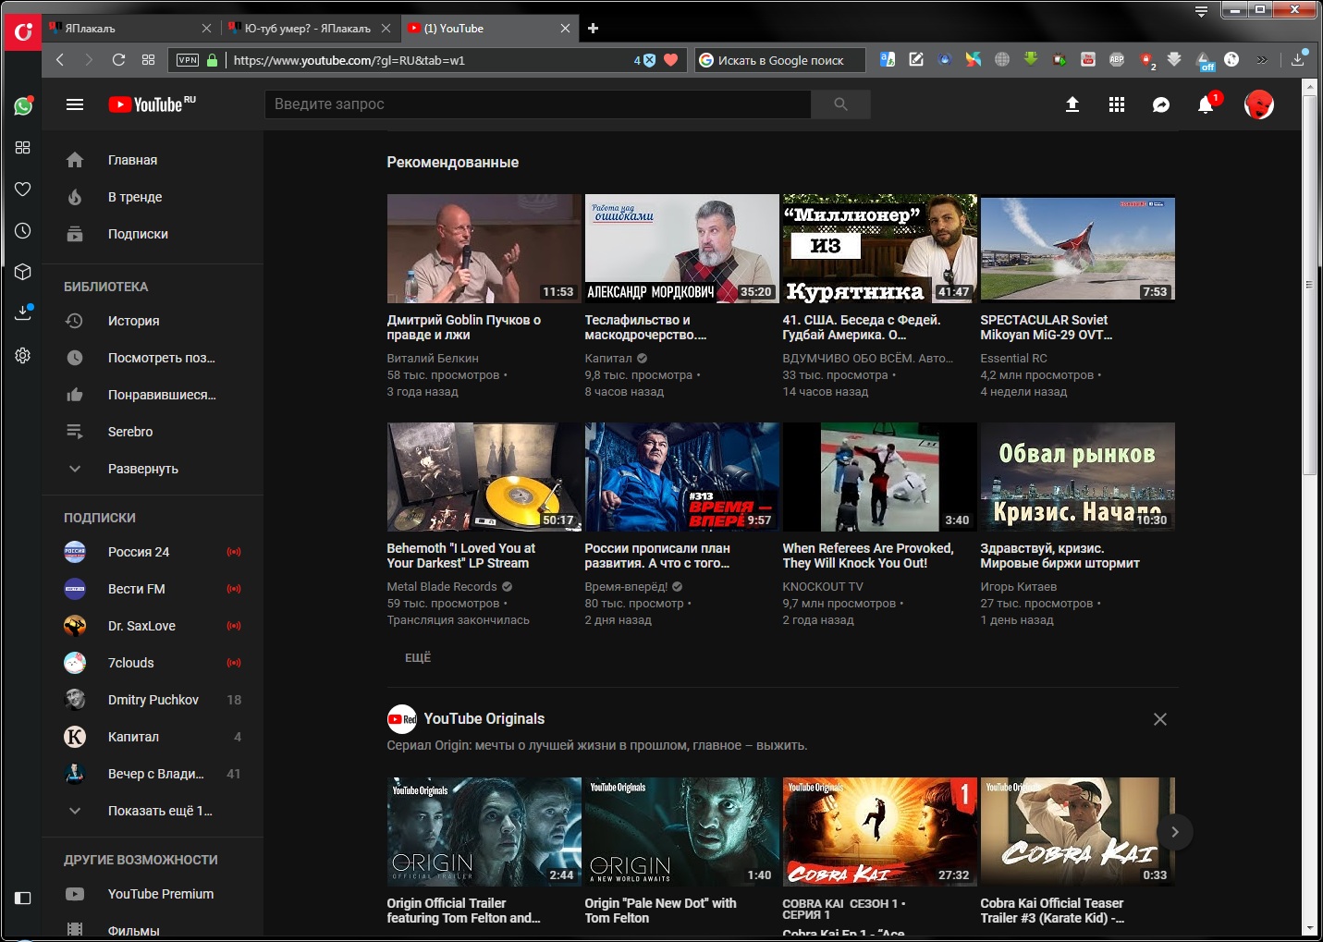The width and height of the screenshot is (1323, 942).
Task: Reload the page with refresh icon
Action: (x=118, y=60)
